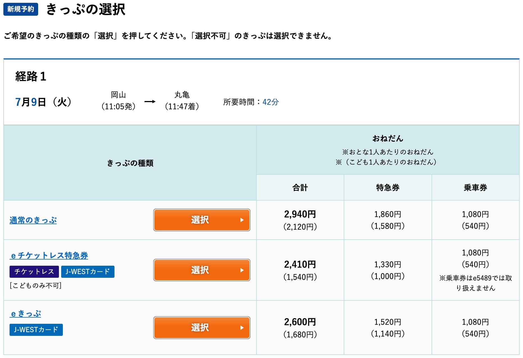Click the date 7月9日（火）

43,102
